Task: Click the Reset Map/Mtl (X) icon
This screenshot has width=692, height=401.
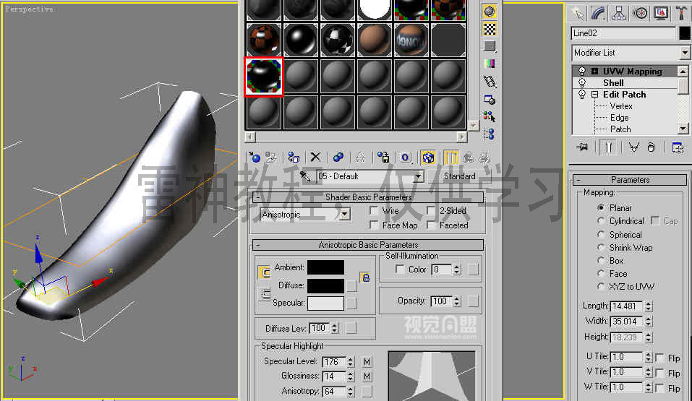Action: (315, 157)
